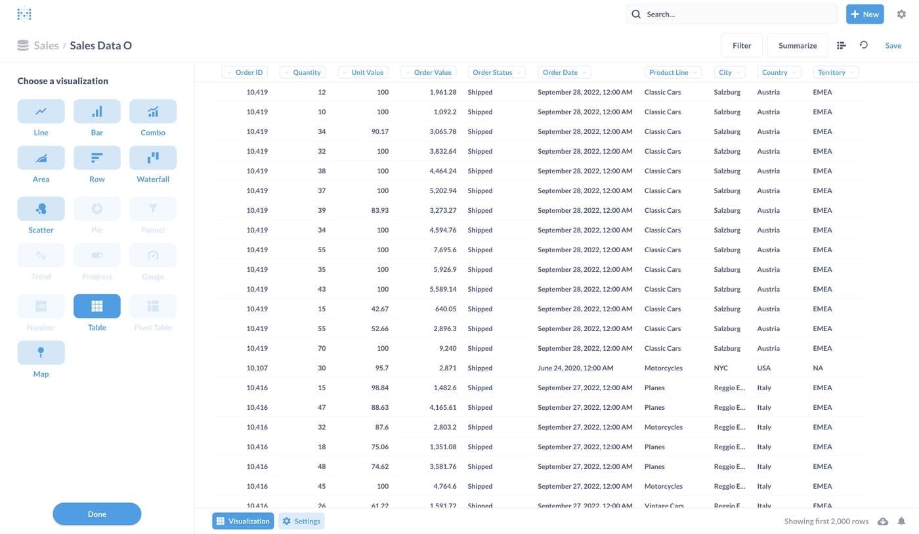Refresh the query results
The height and width of the screenshot is (534, 919).
864,45
